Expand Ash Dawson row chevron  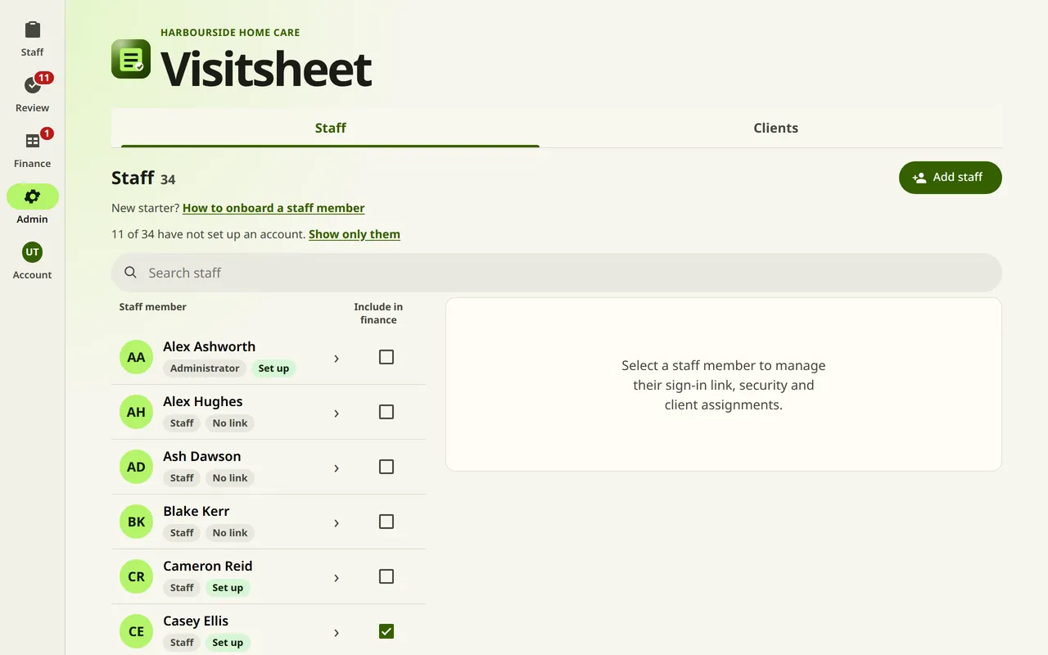[x=336, y=468]
